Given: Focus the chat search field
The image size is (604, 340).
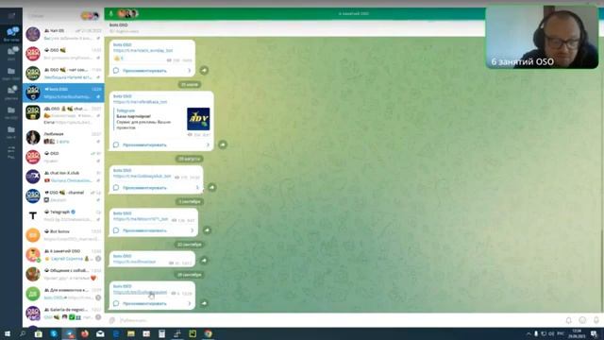Looking at the screenshot, I should tap(52, 16).
